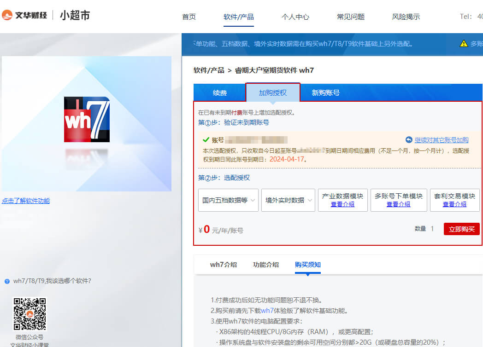The image size is (483, 347).
Task: Switch to the wh7介绍 tab
Action: [x=224, y=265]
